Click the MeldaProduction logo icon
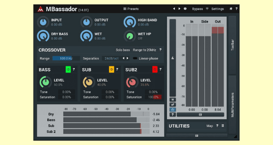273x145 pixels. click(x=40, y=9)
